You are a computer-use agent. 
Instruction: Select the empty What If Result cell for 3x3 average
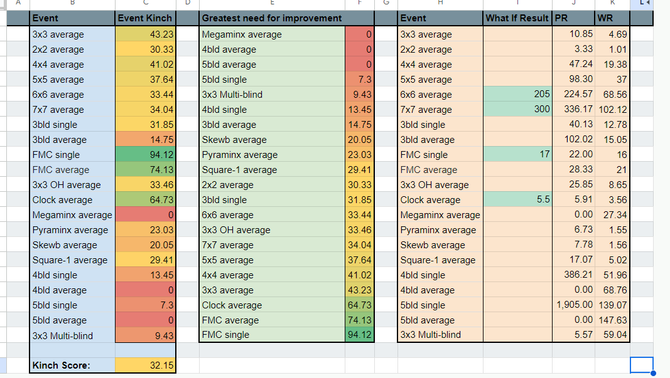tap(517, 34)
